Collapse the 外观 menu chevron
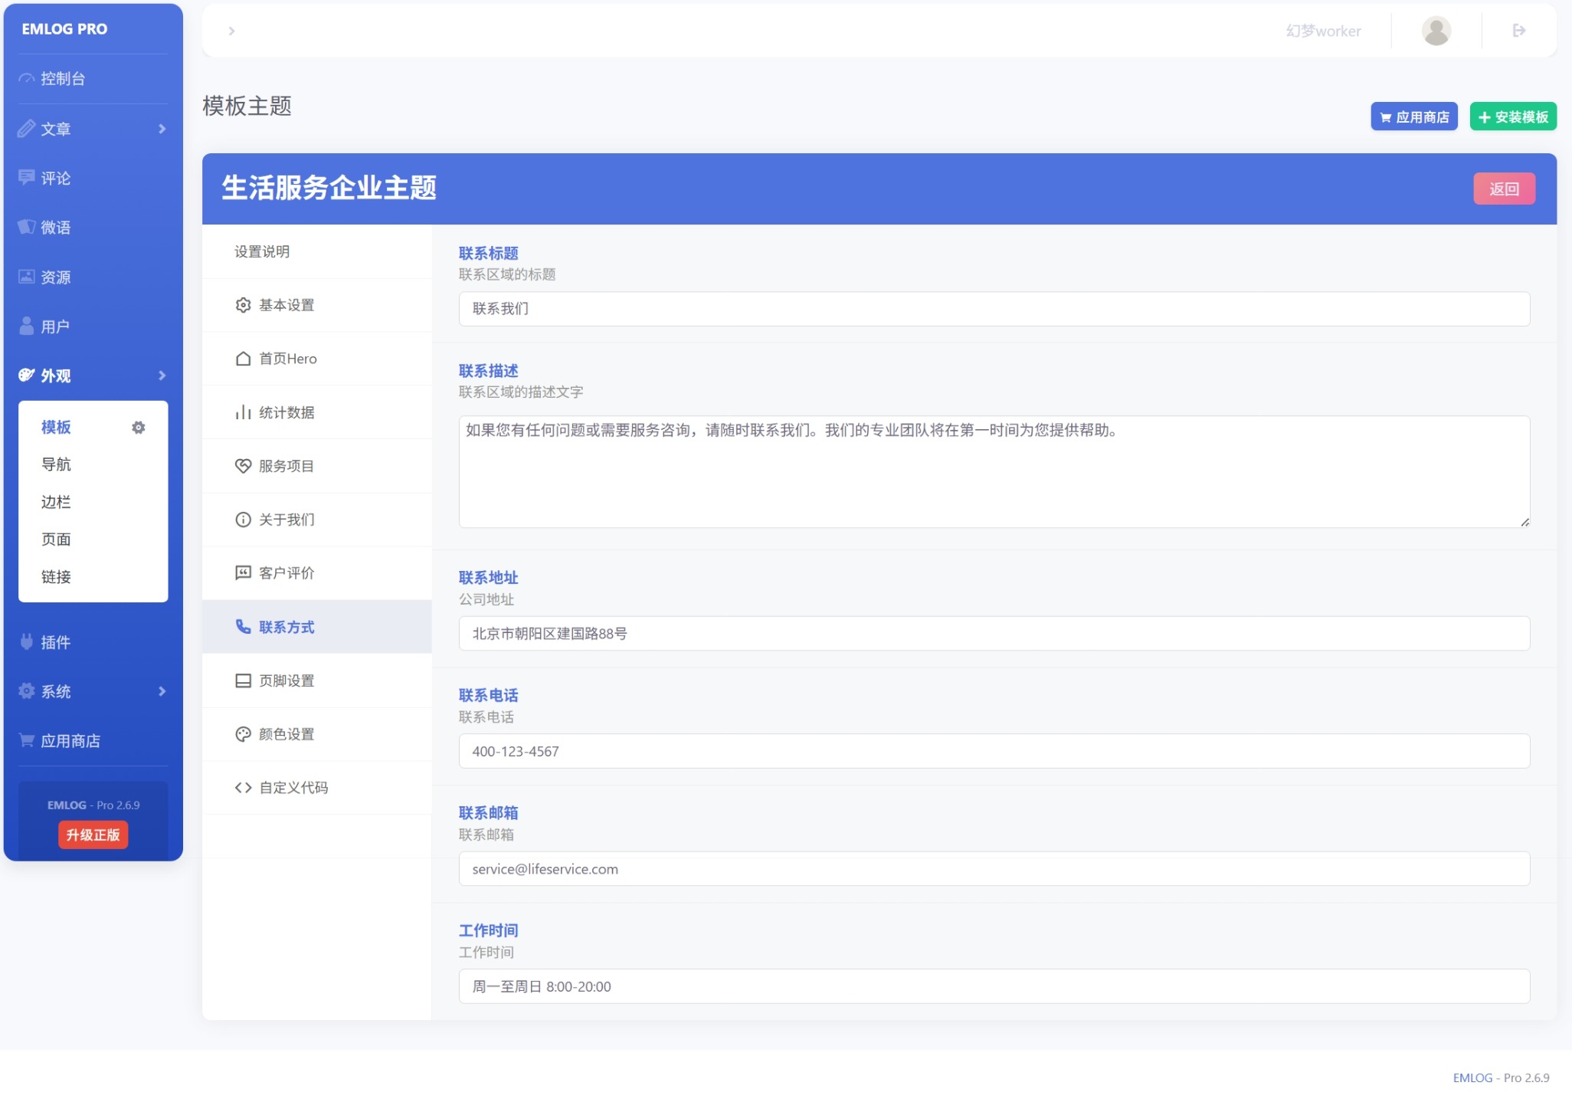The width and height of the screenshot is (1572, 1102). 162,376
